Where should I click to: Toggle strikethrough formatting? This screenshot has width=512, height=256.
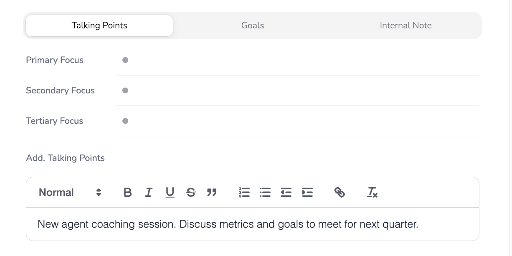tap(191, 192)
